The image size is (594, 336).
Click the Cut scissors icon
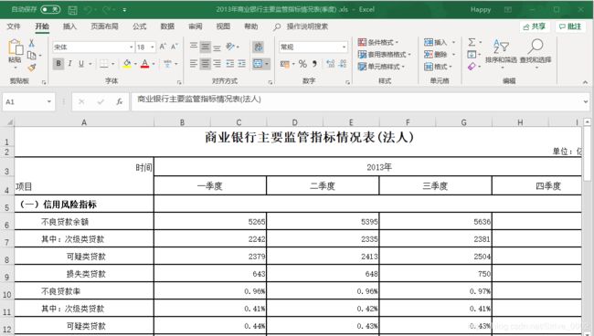point(31,44)
